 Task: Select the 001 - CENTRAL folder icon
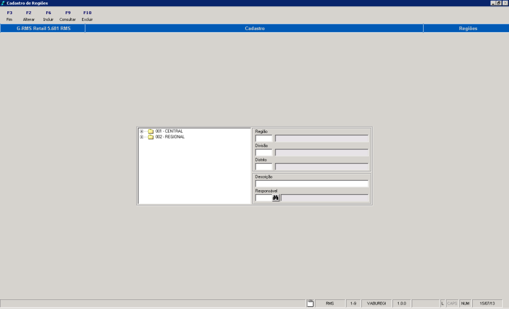[150, 131]
